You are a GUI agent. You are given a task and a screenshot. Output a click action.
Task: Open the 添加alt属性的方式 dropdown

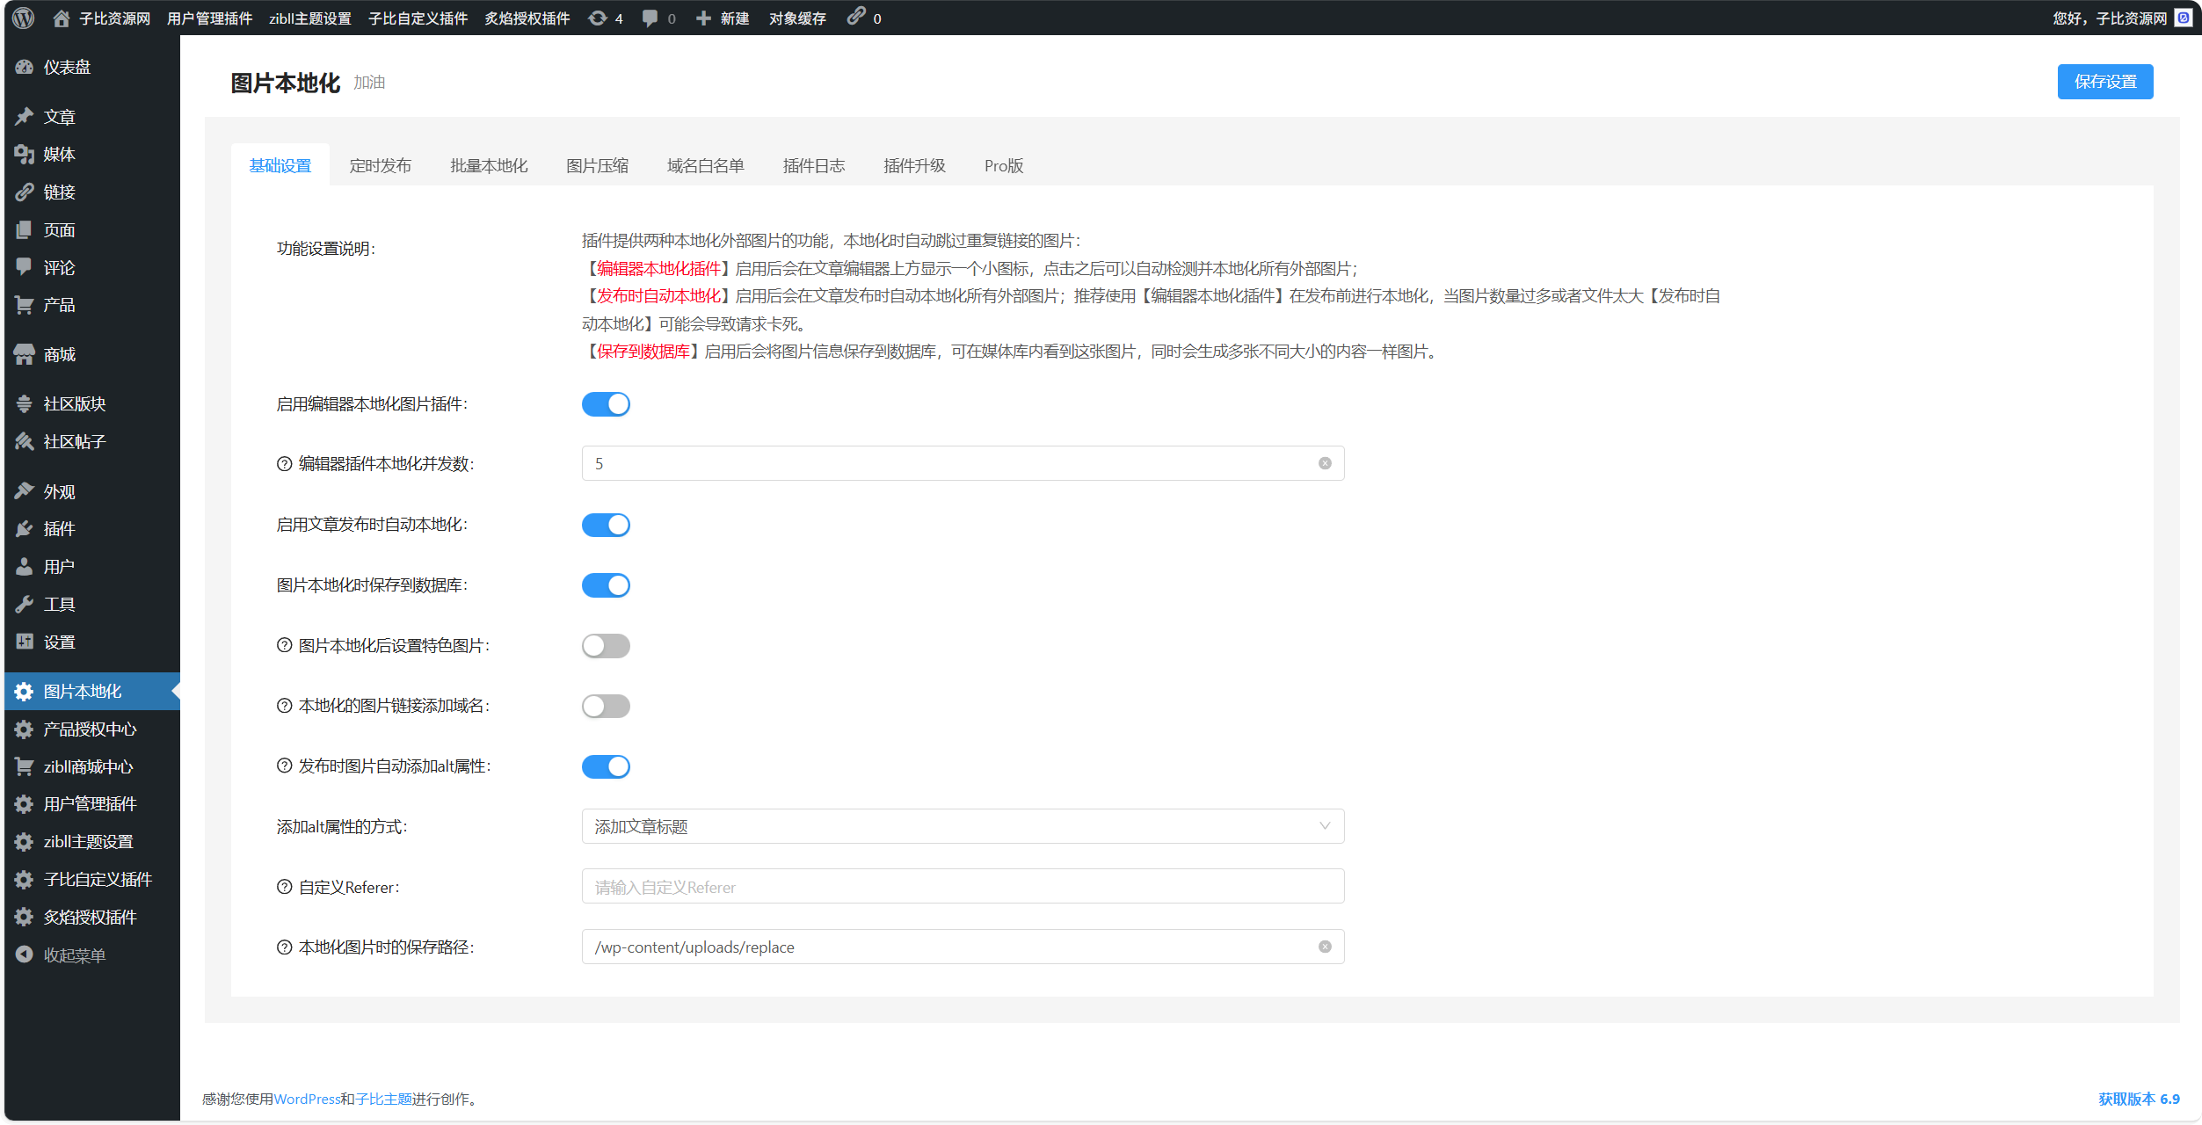point(963,826)
